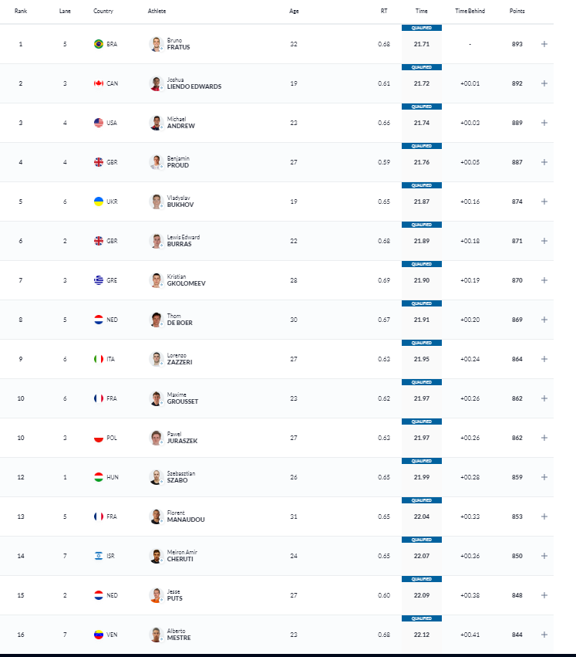Click the Italy flag icon
This screenshot has height=657, width=576.
pos(98,359)
